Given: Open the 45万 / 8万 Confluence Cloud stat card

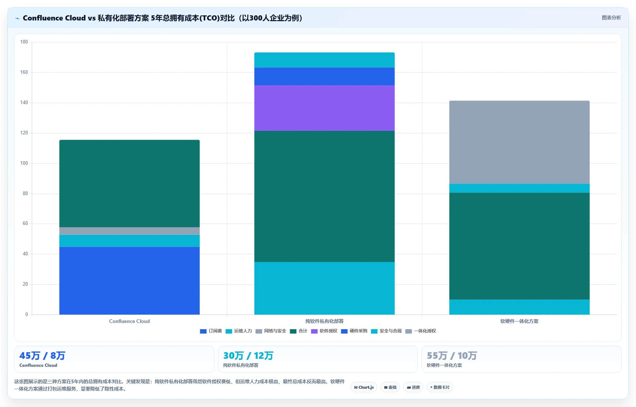Looking at the screenshot, I should (114, 359).
